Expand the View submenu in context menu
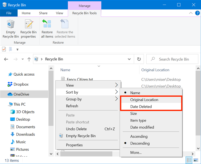 (88, 85)
